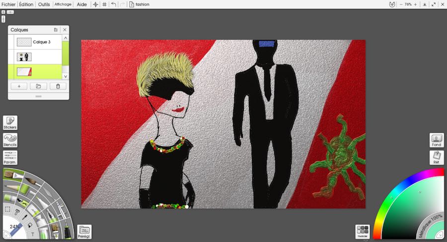Delete layer with trash button
The width and height of the screenshot is (447, 242).
(x=58, y=86)
